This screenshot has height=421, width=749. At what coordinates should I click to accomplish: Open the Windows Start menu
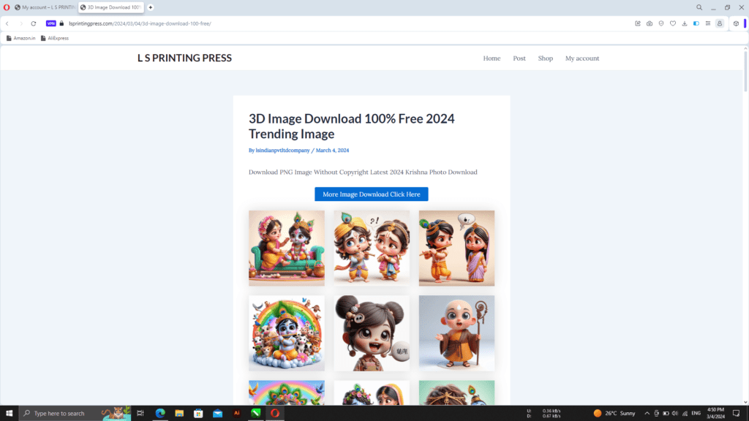point(9,414)
